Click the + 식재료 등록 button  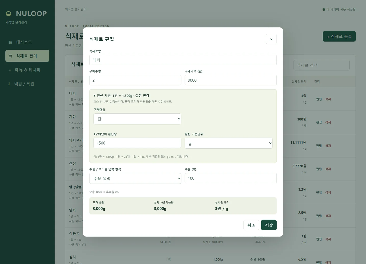339,36
